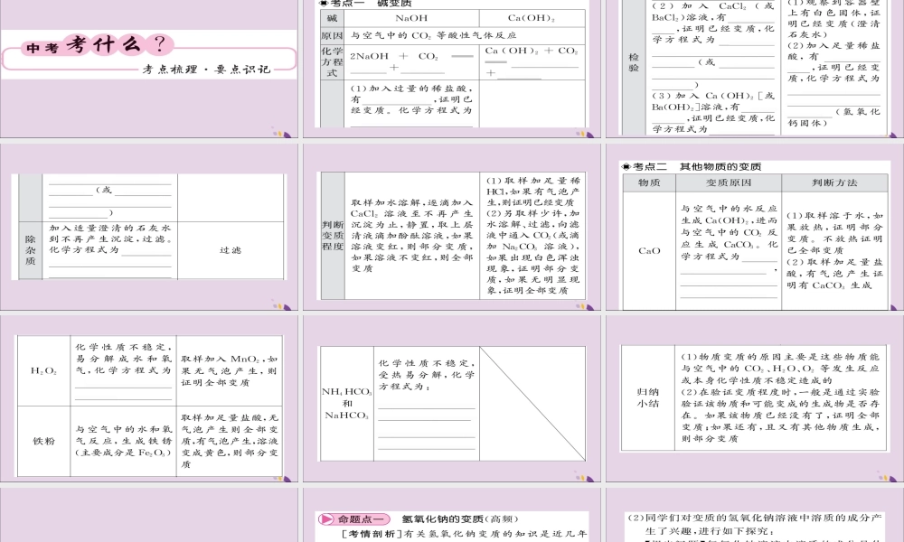Select the H₂O₂ cell
The width and height of the screenshot is (904, 542).
(43, 370)
